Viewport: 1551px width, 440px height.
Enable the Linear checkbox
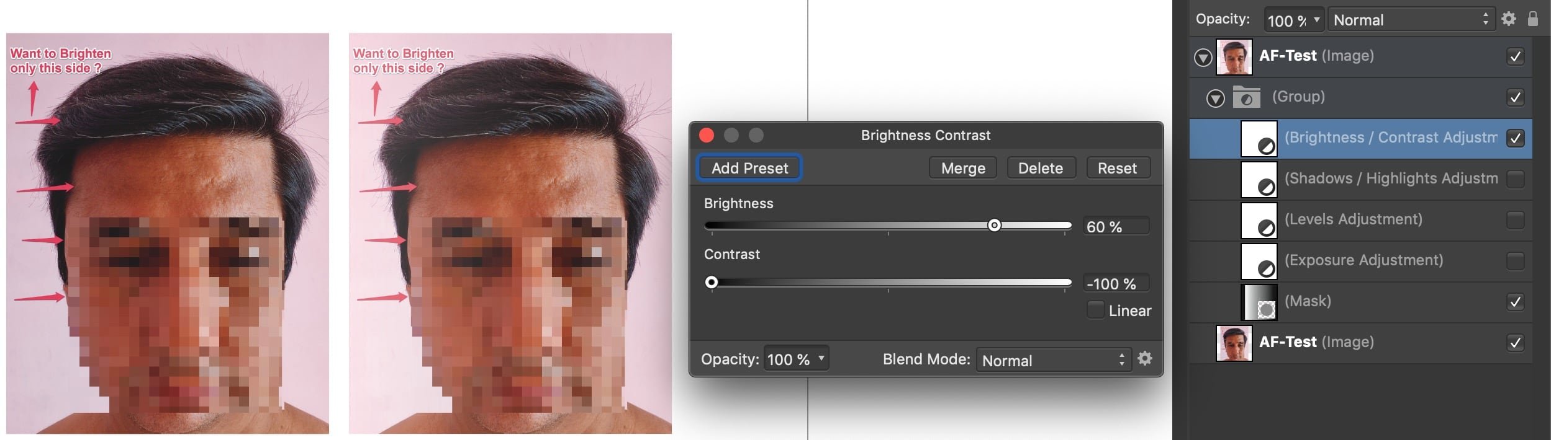coord(1095,310)
